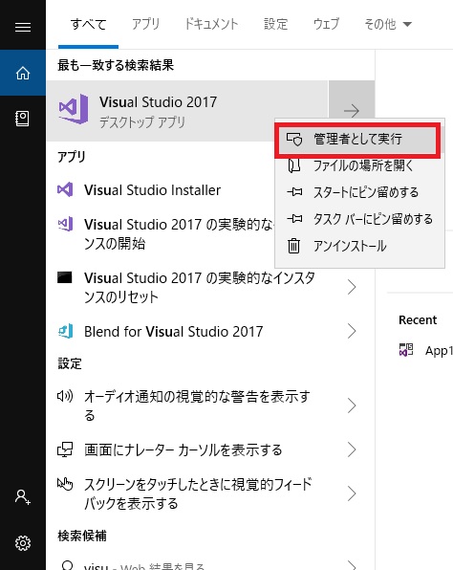Screen dimensions: 453x570
Task: Click the Visual Studio Installer icon
Action: 65,189
